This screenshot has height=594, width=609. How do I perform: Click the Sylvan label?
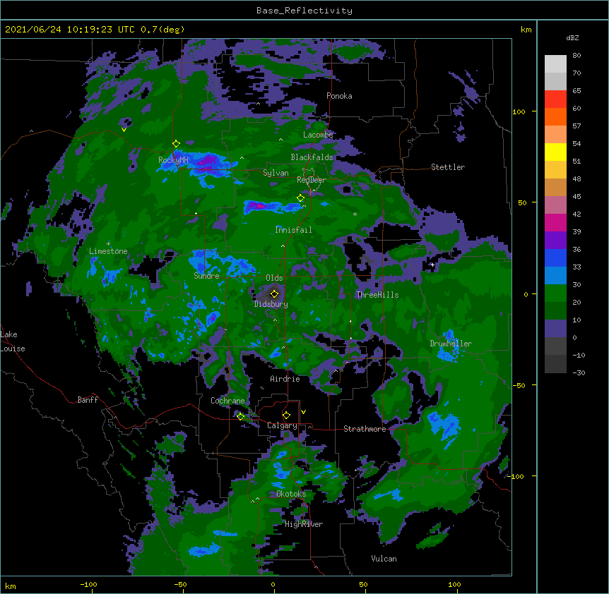pyautogui.click(x=276, y=173)
